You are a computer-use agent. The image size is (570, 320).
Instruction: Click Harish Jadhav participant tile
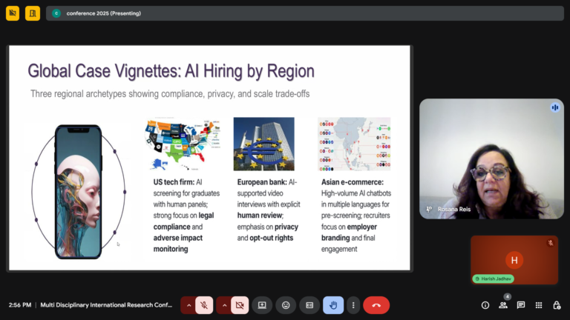pos(514,260)
